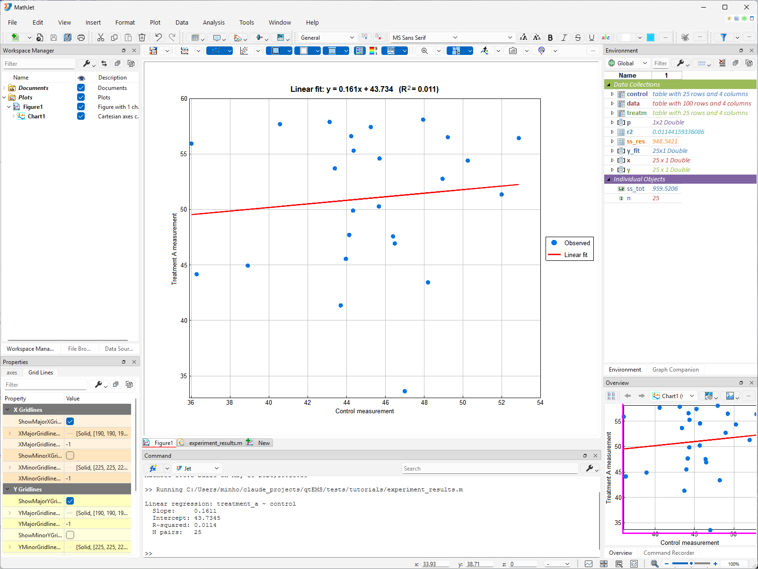Open the Plot menu

coord(155,22)
